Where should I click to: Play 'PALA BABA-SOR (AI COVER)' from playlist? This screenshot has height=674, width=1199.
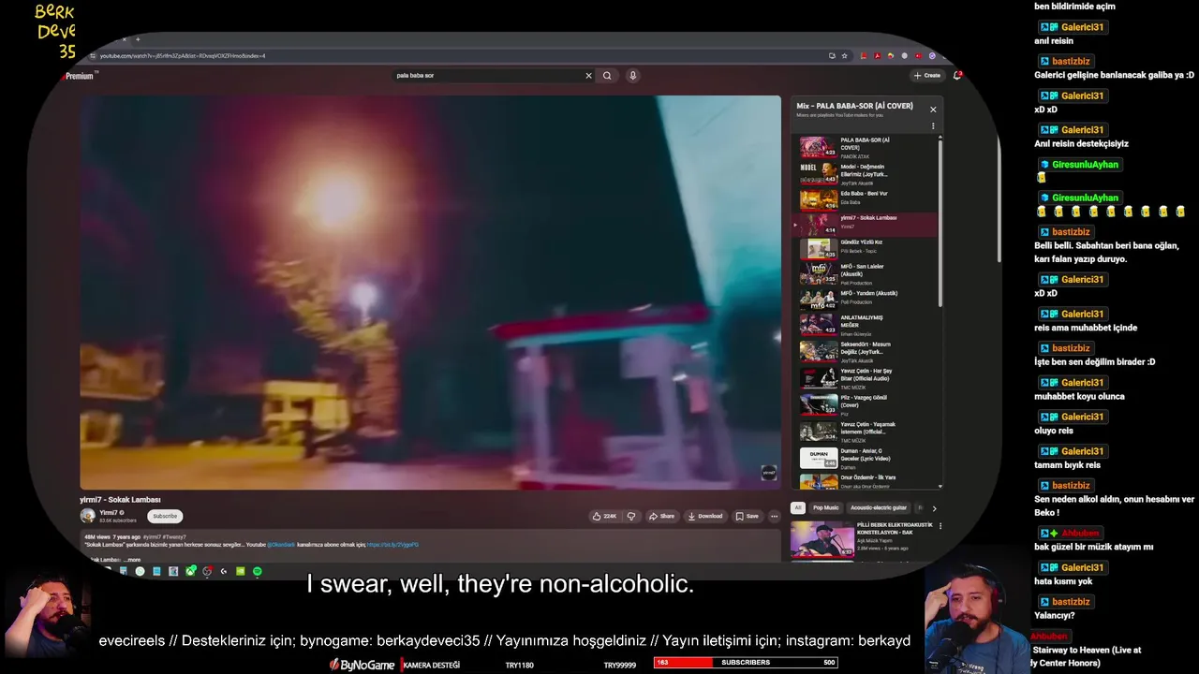tap(866, 148)
